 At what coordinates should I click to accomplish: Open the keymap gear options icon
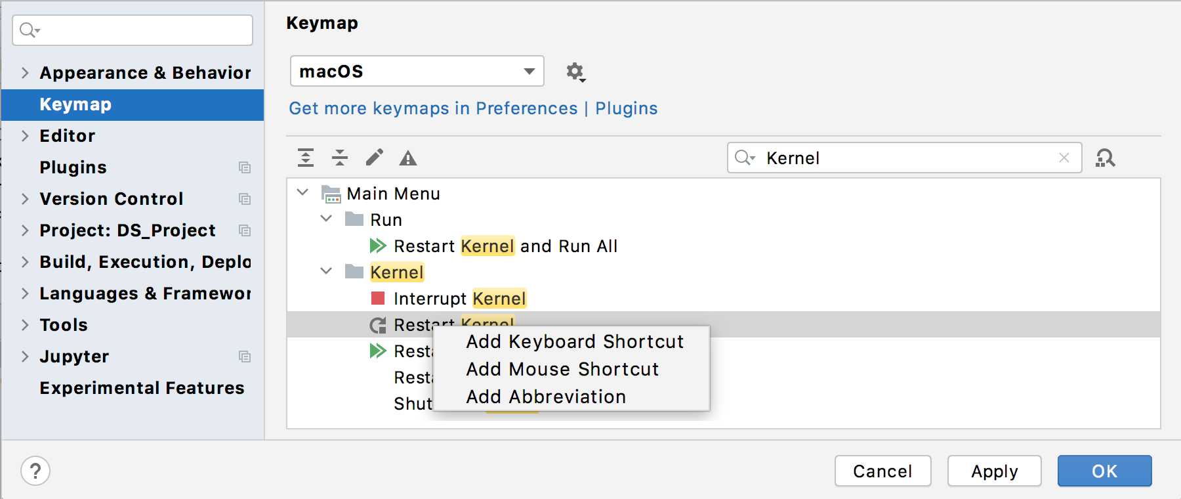coord(575,72)
